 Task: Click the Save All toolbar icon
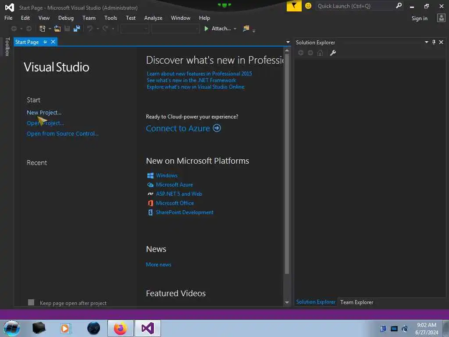[x=77, y=29]
